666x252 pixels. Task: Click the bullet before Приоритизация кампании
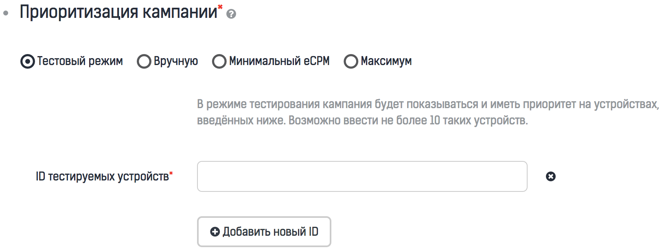click(6, 13)
